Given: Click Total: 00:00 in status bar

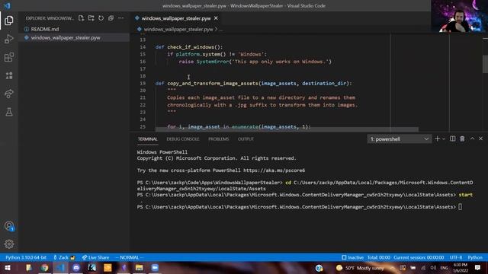Looking at the screenshot, I should tap(378, 257).
